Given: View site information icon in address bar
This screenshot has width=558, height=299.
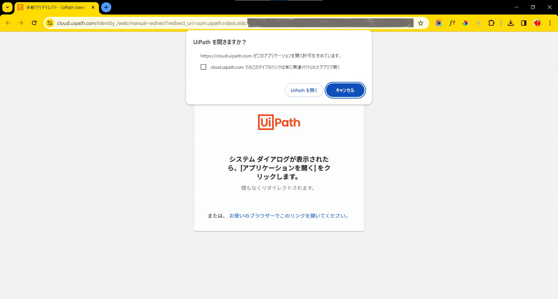Looking at the screenshot, I should 50,23.
